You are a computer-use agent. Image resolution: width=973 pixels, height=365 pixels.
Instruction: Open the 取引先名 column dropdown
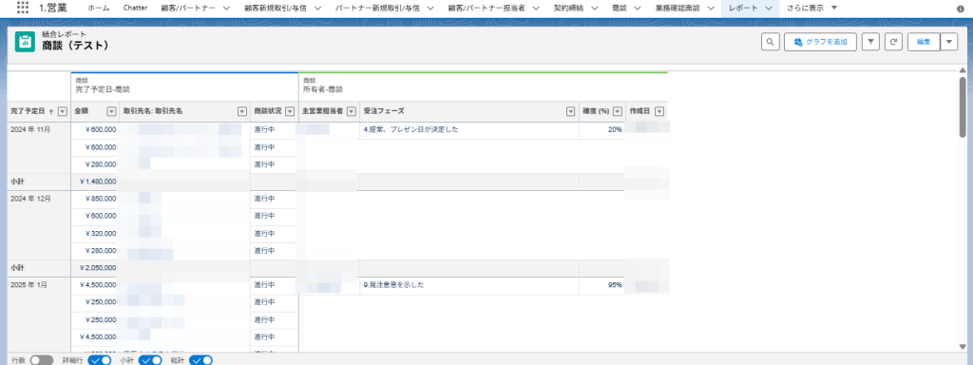click(x=242, y=111)
